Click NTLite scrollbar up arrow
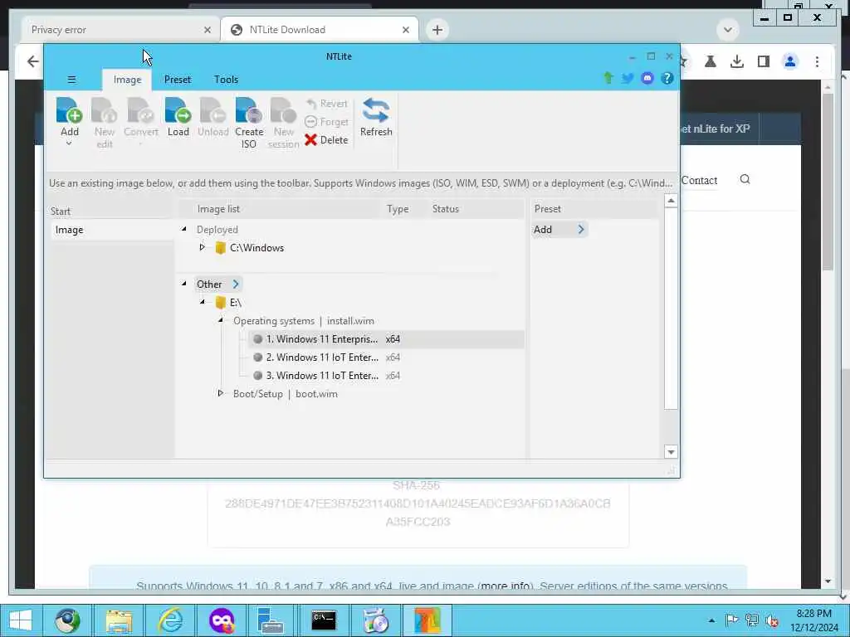Viewport: 850px width, 637px height. [671, 201]
